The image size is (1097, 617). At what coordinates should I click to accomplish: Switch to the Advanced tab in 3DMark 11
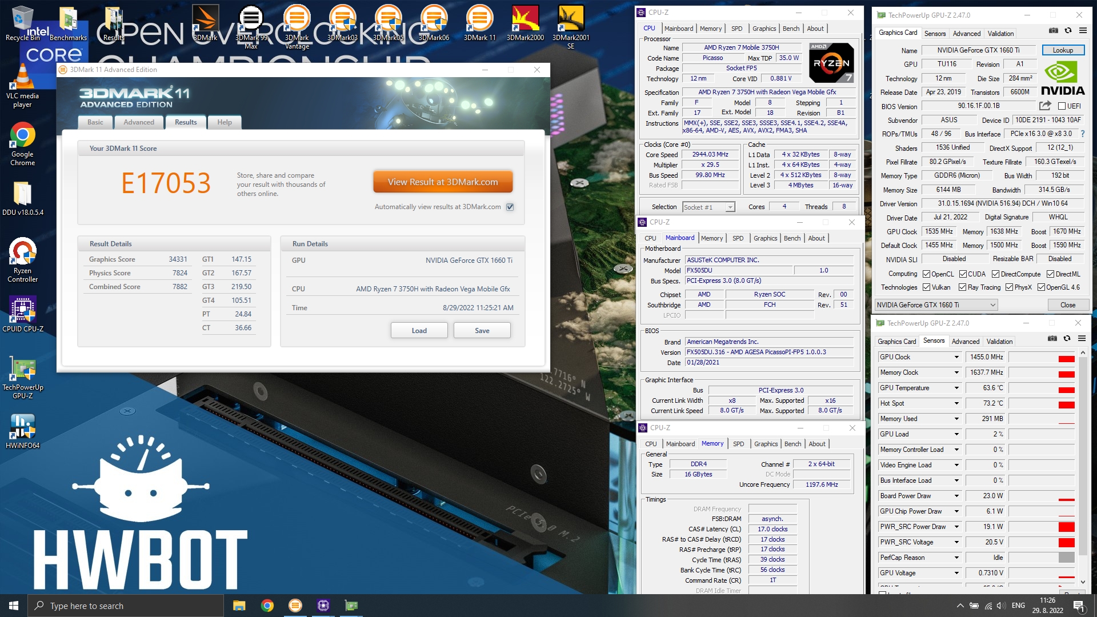pyautogui.click(x=139, y=122)
